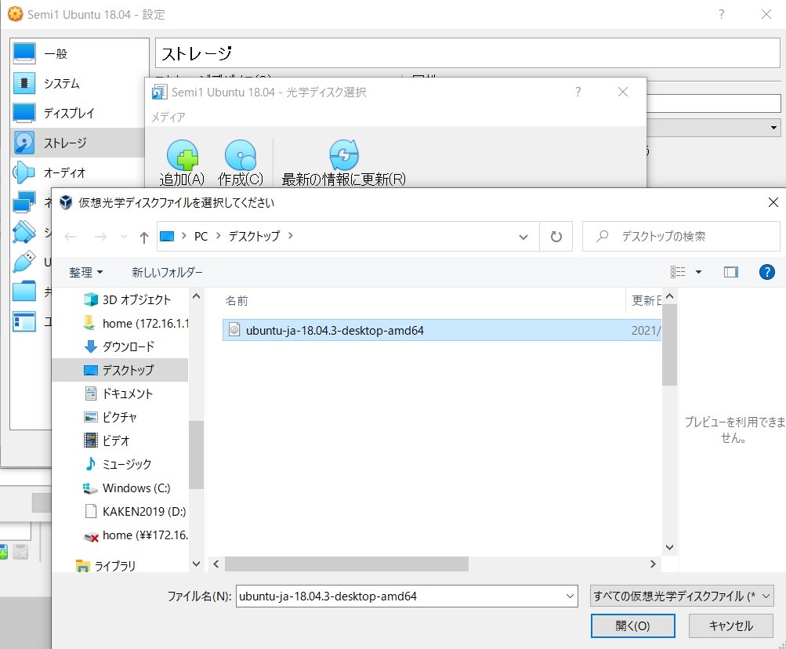
Task: Close the 仮想光学ディスクファイル file dialog
Action: 773,202
